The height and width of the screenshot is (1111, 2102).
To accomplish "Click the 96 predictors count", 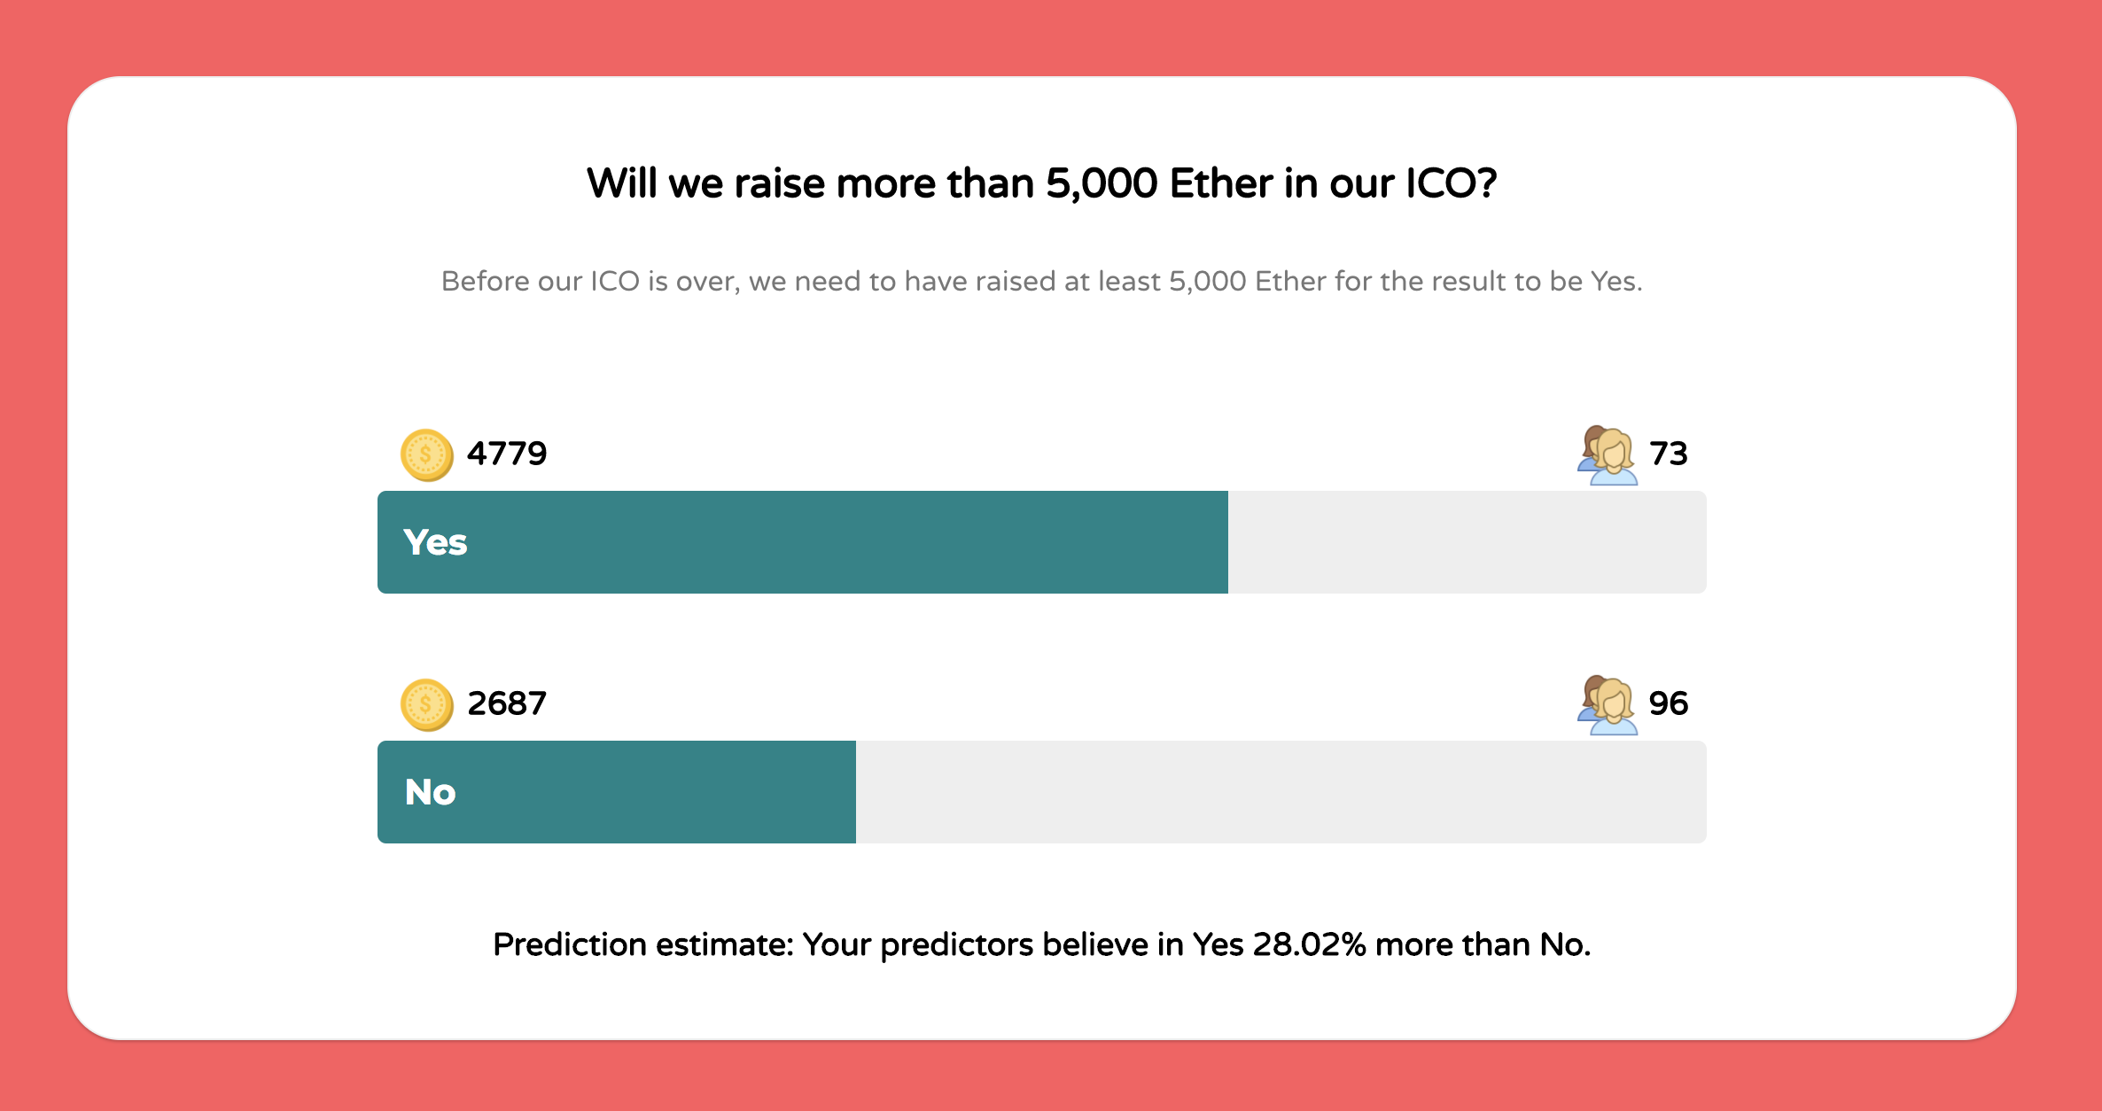I will (x=1668, y=703).
